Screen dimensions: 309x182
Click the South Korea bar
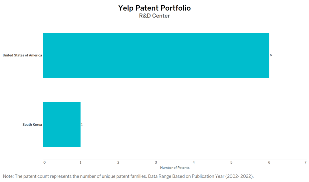point(62,124)
